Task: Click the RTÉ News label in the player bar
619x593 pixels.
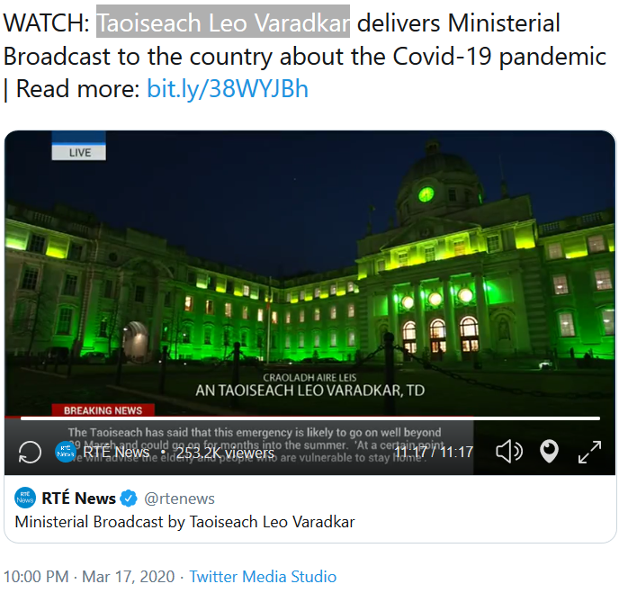Action: pos(116,452)
